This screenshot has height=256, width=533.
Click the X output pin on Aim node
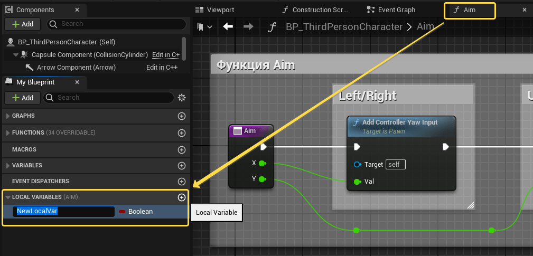[x=262, y=163]
